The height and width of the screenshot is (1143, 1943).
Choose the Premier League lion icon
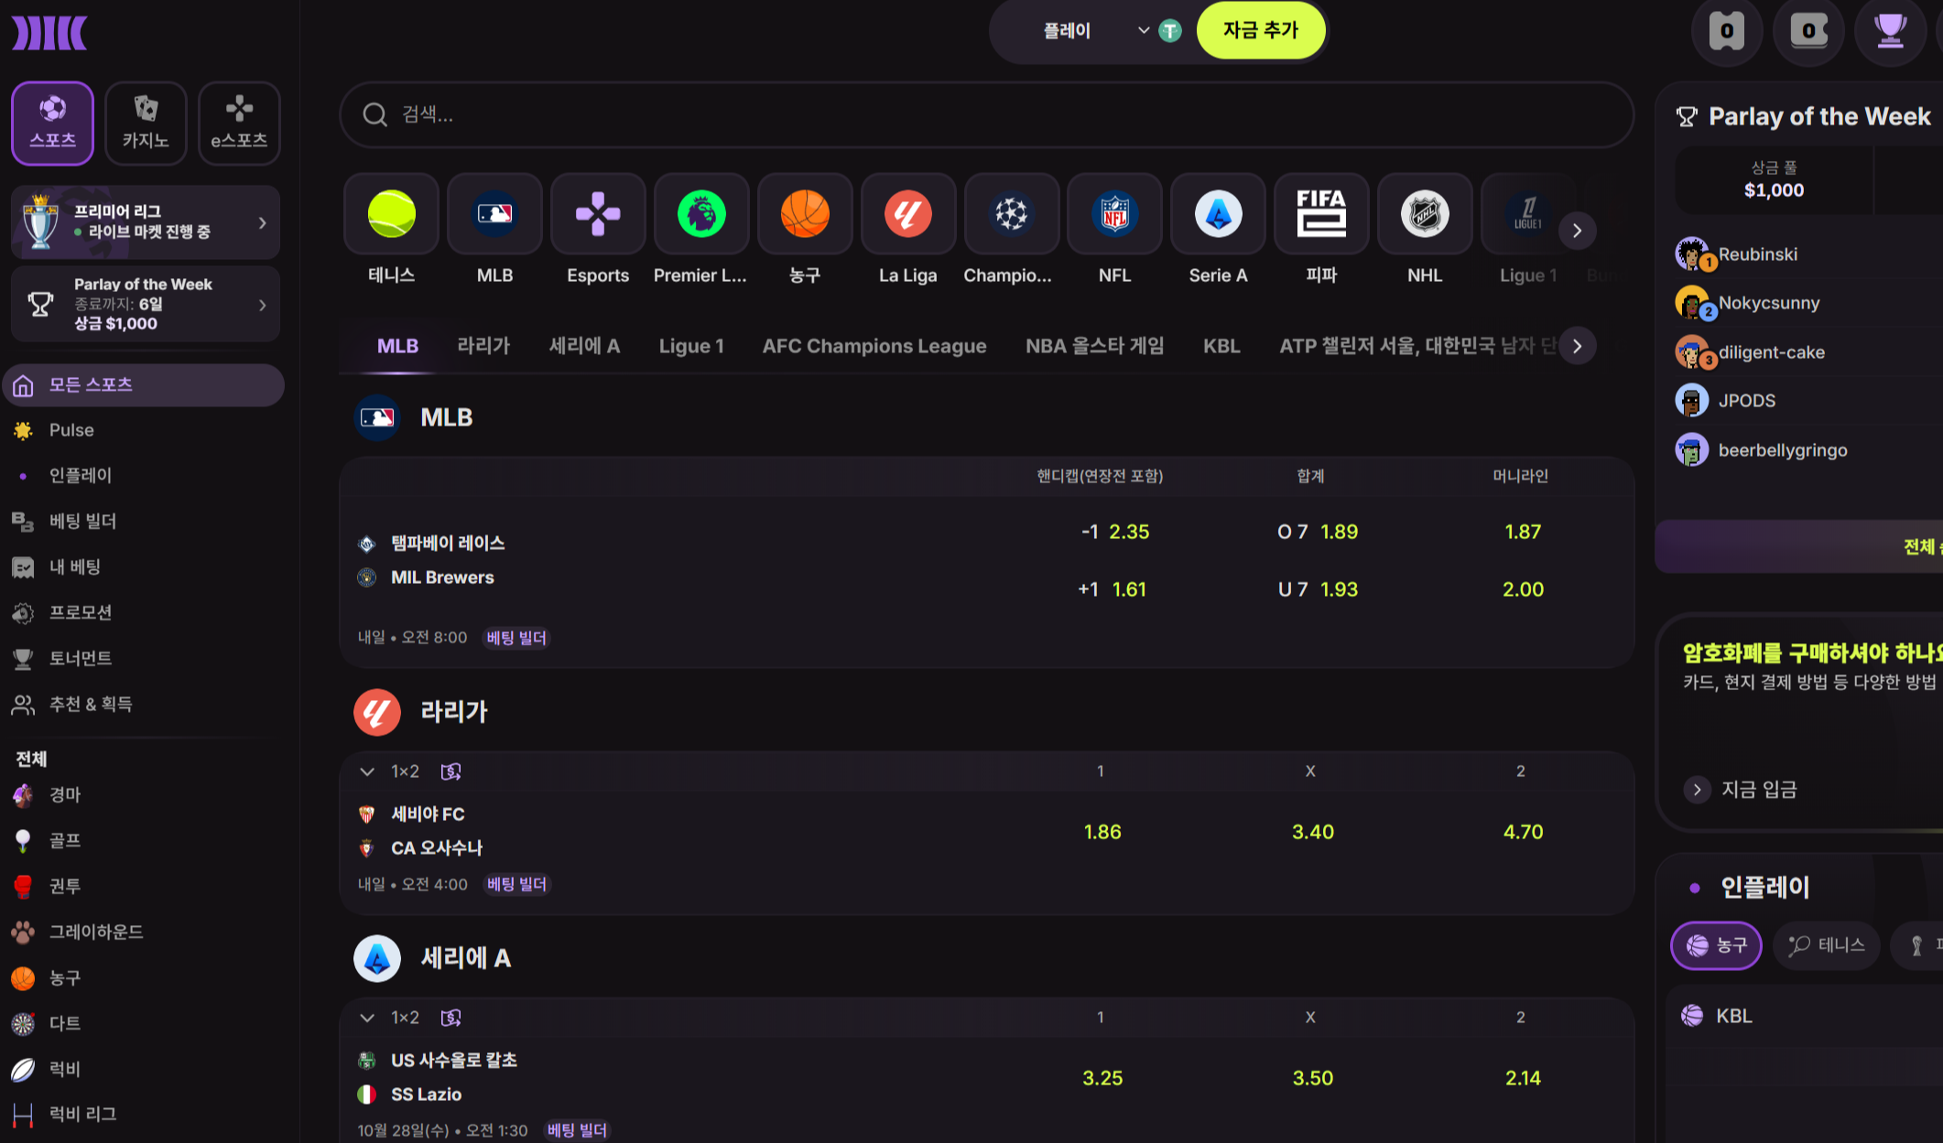tap(701, 214)
